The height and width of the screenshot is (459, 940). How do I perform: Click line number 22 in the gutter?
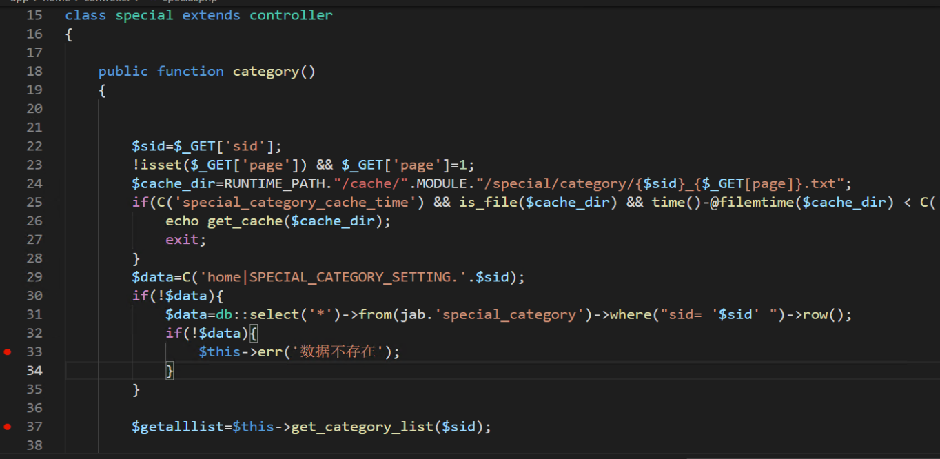pos(34,146)
